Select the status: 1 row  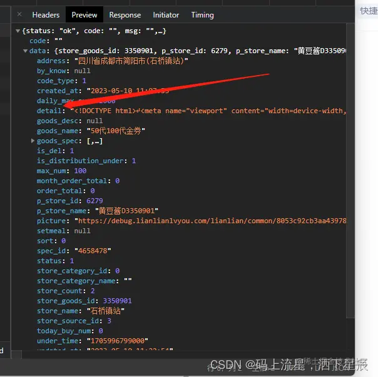pos(55,261)
